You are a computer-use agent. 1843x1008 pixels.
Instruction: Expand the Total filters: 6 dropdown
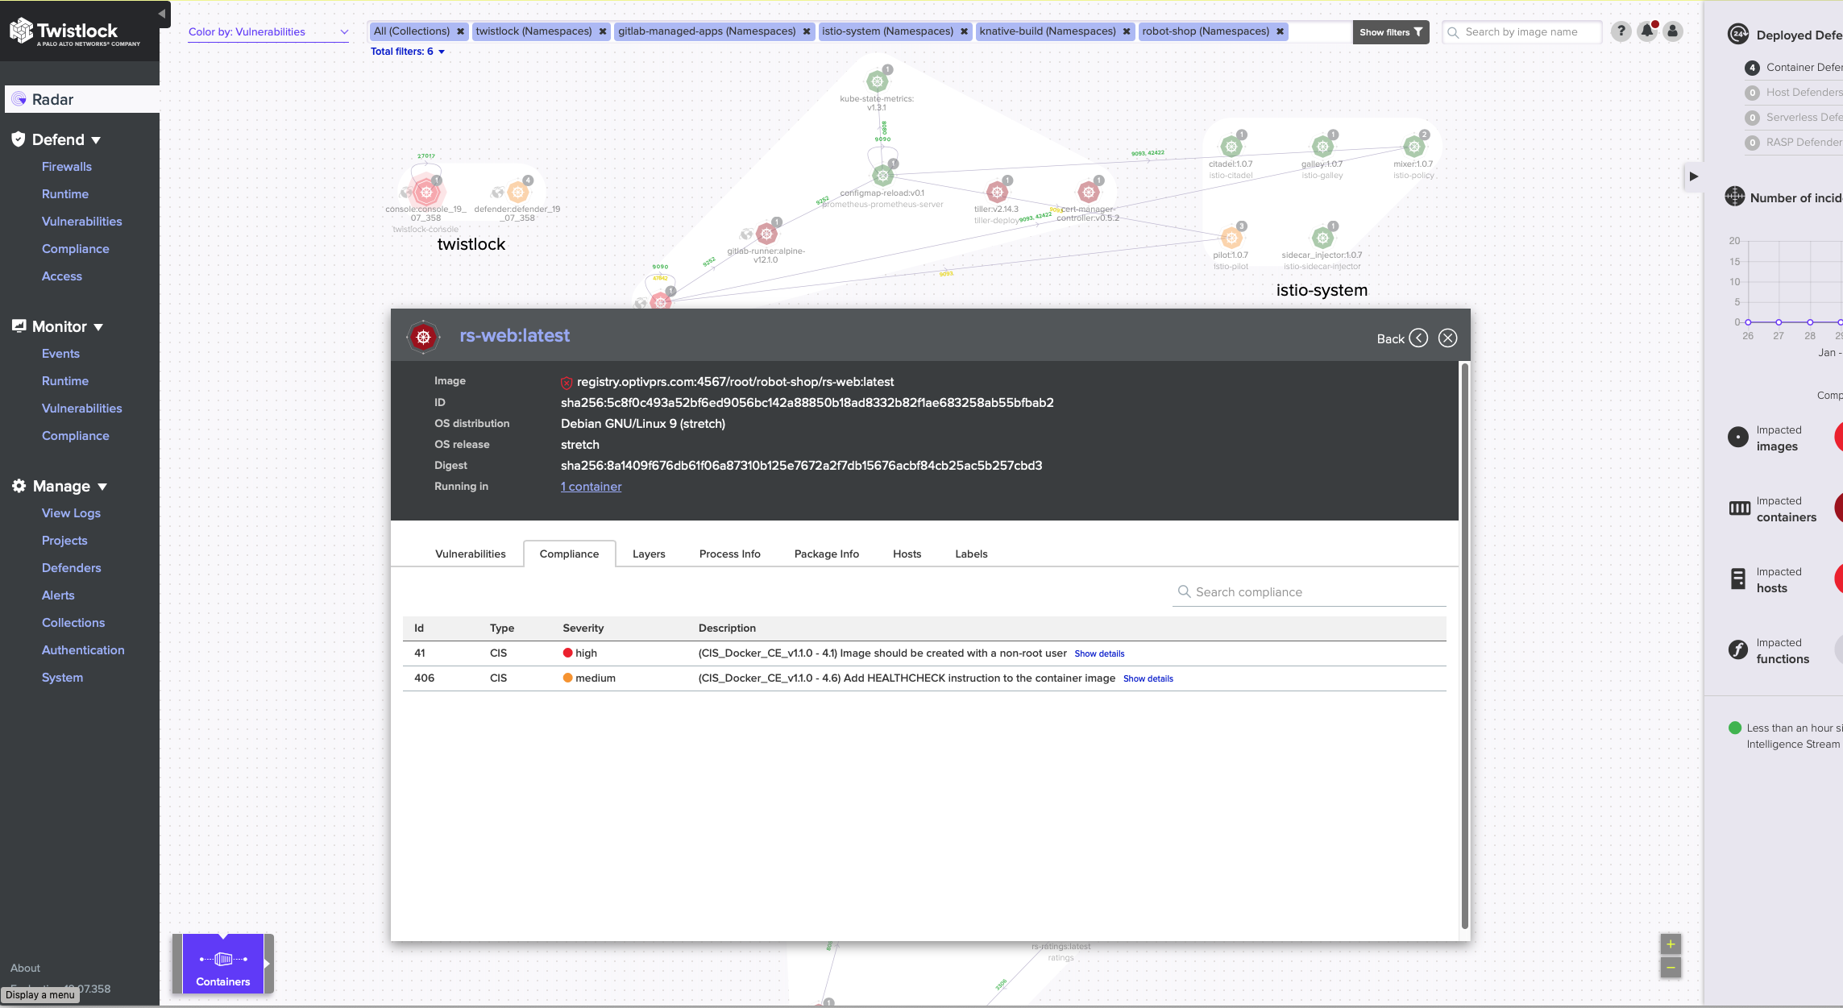[x=408, y=52]
